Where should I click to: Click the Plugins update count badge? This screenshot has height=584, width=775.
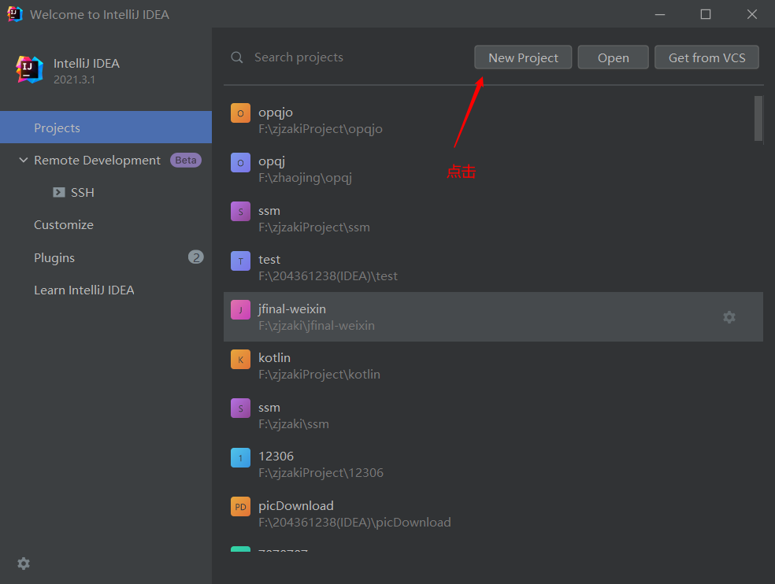click(196, 257)
